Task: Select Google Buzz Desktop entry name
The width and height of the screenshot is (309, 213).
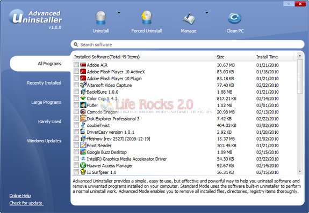Action: (106, 152)
